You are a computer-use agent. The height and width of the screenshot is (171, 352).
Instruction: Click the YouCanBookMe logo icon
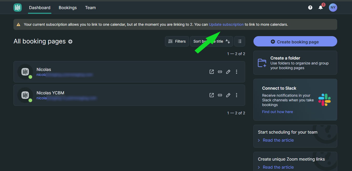coord(18,8)
